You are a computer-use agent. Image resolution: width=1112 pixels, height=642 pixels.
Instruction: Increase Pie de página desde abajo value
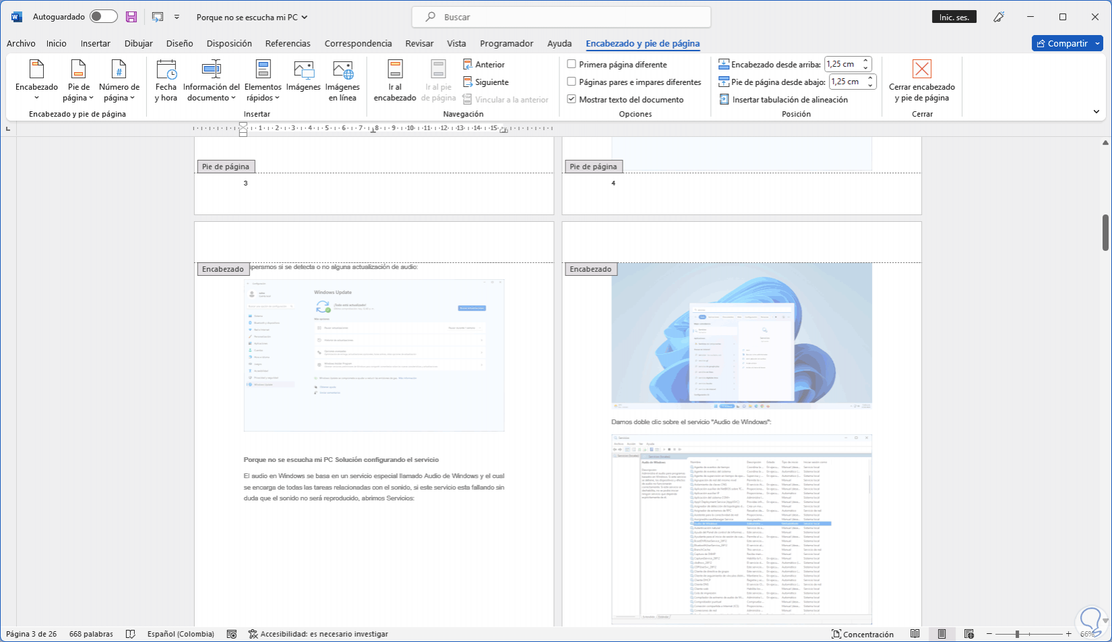[871, 78]
